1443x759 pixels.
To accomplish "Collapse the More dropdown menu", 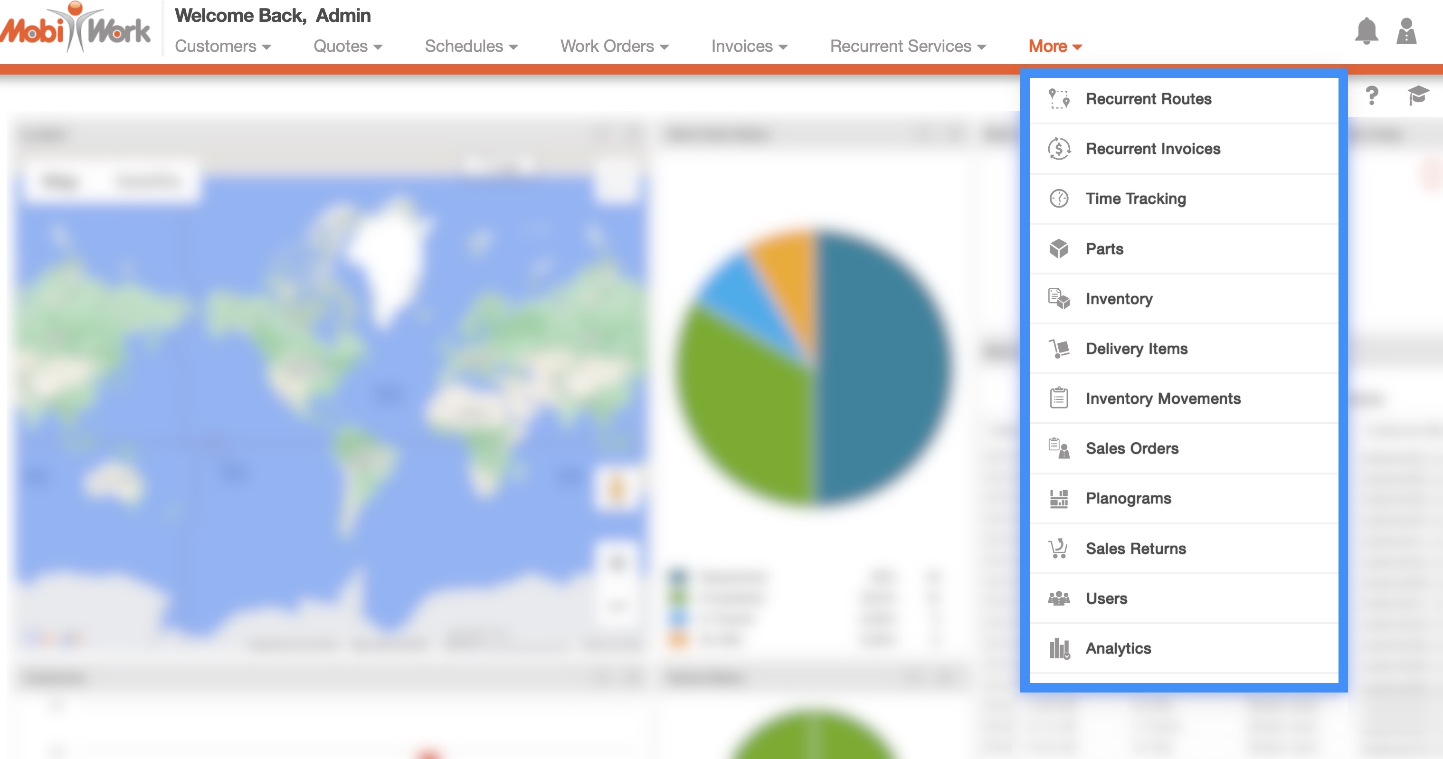I will 1054,47.
